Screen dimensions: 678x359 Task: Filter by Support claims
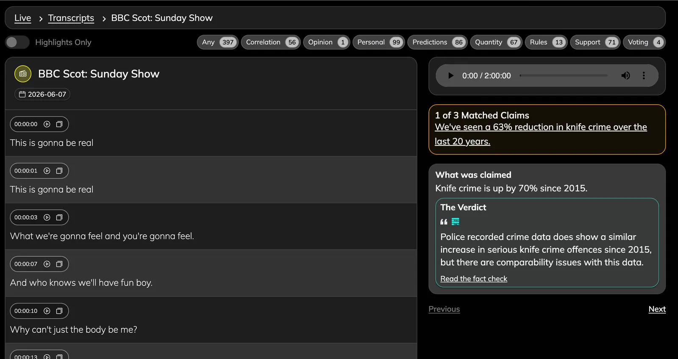[595, 42]
